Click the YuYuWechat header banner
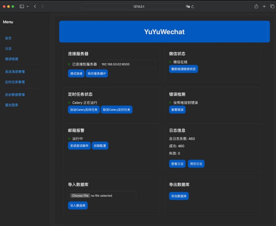 click(165, 31)
